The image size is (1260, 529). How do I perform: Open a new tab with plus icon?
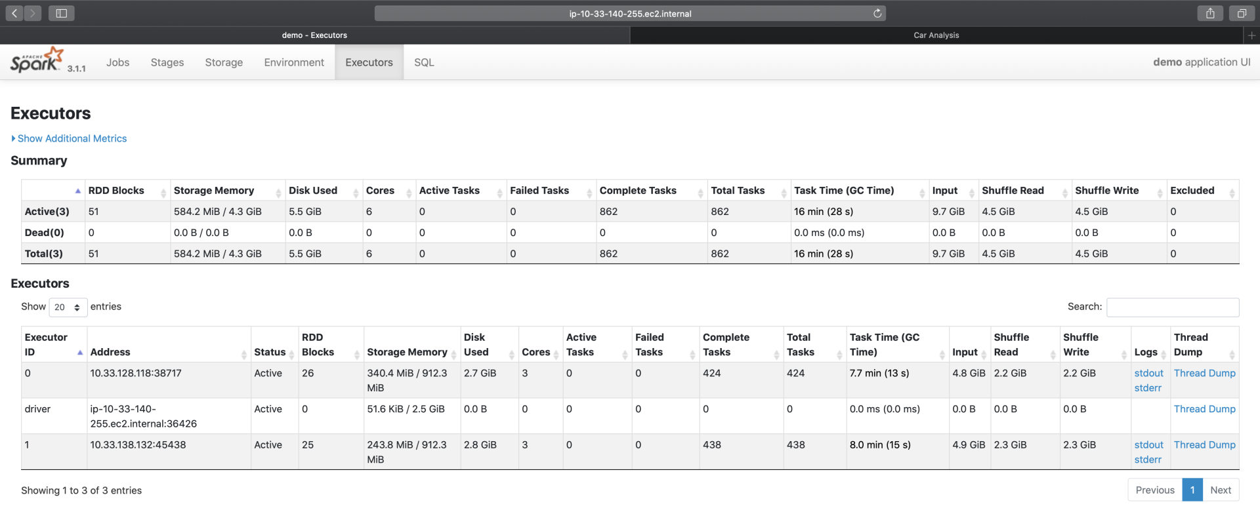click(1251, 35)
